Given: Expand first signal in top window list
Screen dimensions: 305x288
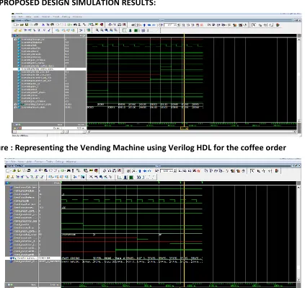Looking at the screenshot, I should point(16,39).
